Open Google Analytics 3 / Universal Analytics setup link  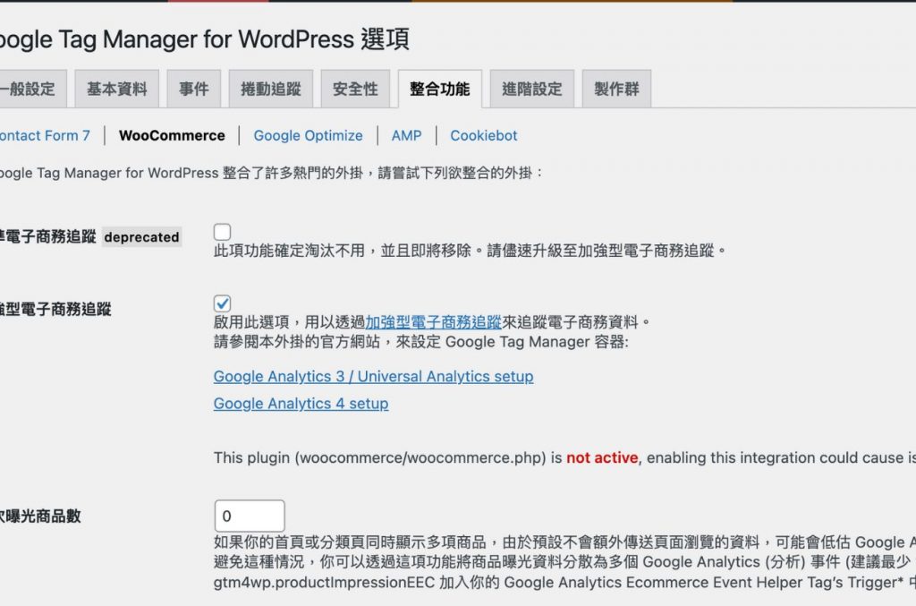pyautogui.click(x=373, y=376)
